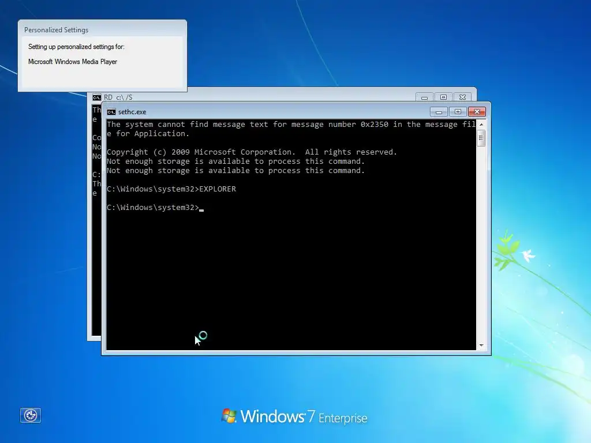The image size is (591, 443).
Task: Close the sethc.exe window
Action: 477,111
